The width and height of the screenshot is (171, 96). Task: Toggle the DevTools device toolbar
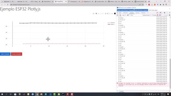coord(120,13)
